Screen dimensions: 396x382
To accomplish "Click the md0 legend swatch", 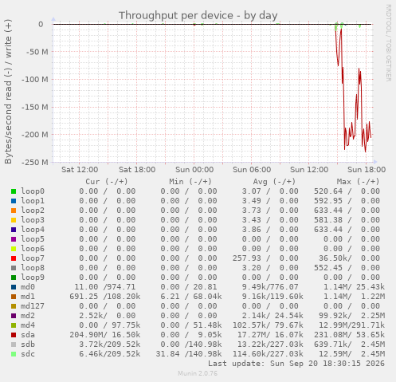I will pyautogui.click(x=14, y=287).
